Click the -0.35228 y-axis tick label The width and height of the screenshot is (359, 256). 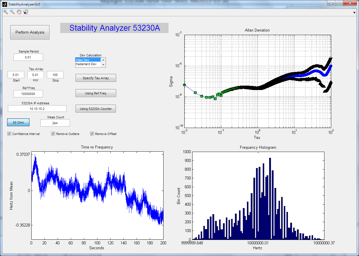pos(23,225)
